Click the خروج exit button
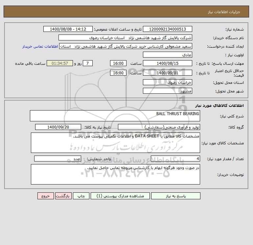 coord(45,196)
